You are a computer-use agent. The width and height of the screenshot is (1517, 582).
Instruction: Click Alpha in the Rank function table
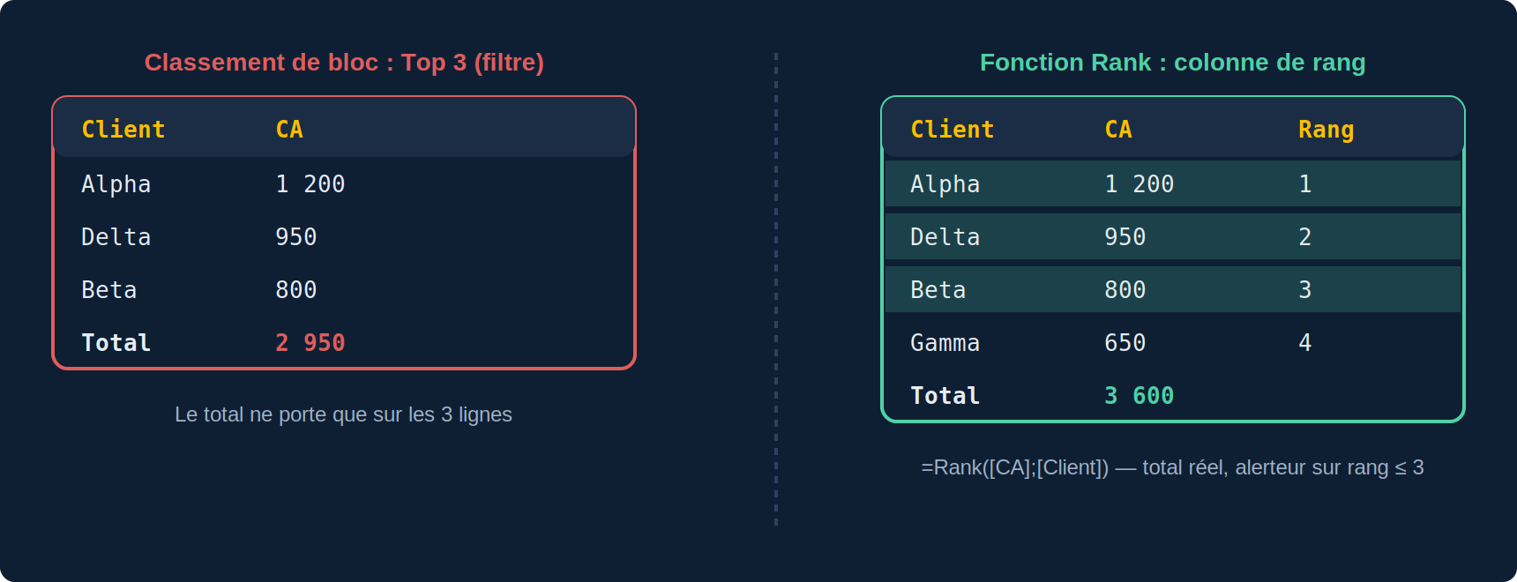(945, 184)
